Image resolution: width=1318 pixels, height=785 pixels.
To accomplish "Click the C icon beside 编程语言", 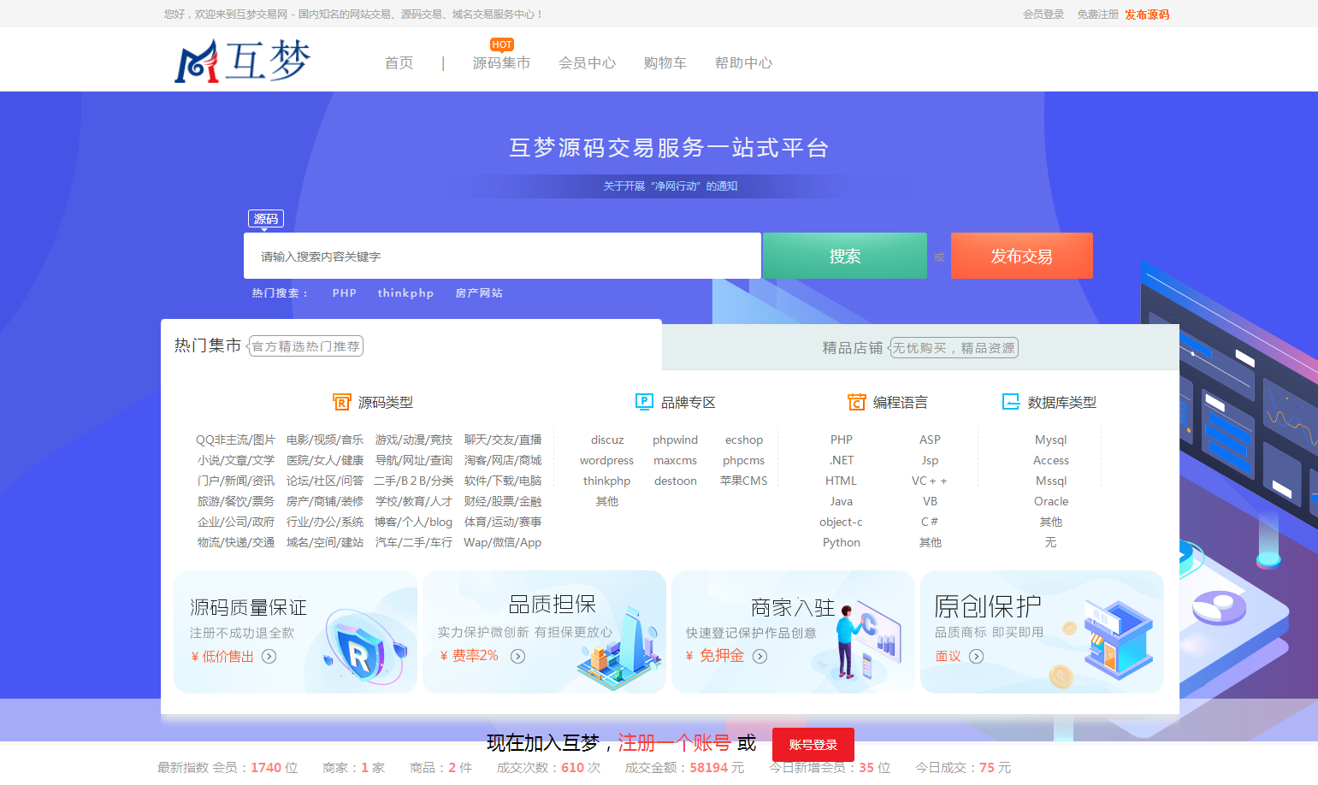I will coord(859,401).
